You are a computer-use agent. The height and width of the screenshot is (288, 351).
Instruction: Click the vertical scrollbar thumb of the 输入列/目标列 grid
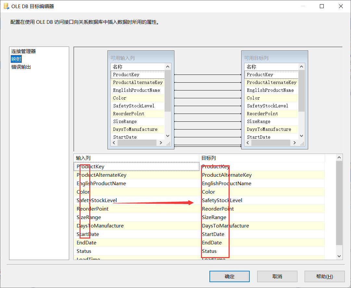339,203
